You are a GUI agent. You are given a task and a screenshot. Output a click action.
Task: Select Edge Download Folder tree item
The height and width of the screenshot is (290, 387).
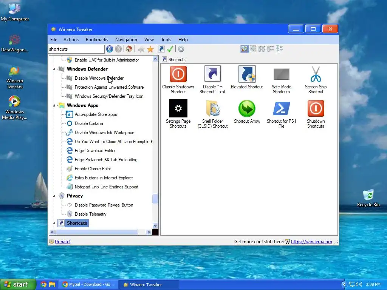[x=95, y=151]
